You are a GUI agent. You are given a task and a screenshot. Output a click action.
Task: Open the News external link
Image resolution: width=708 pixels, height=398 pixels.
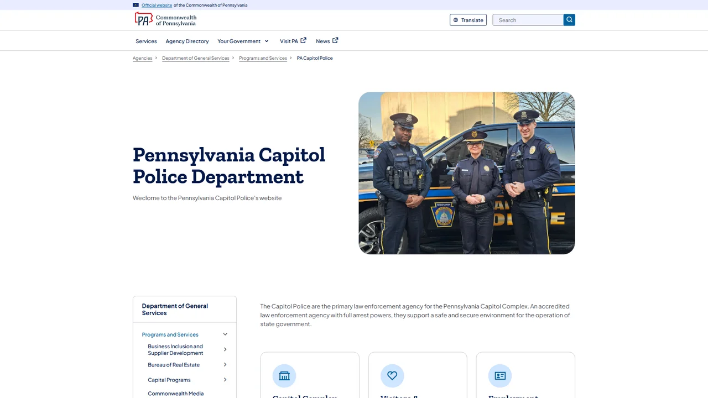point(327,41)
